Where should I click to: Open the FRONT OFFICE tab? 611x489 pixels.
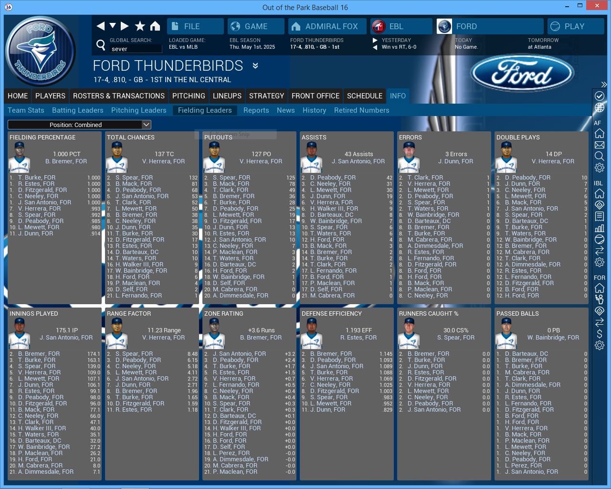pos(316,96)
